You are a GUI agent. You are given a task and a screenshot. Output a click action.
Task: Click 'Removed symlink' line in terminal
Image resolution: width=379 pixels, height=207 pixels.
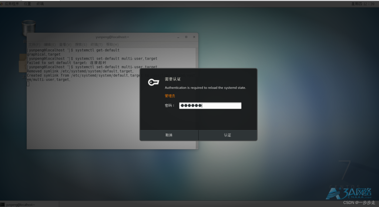pos(80,71)
